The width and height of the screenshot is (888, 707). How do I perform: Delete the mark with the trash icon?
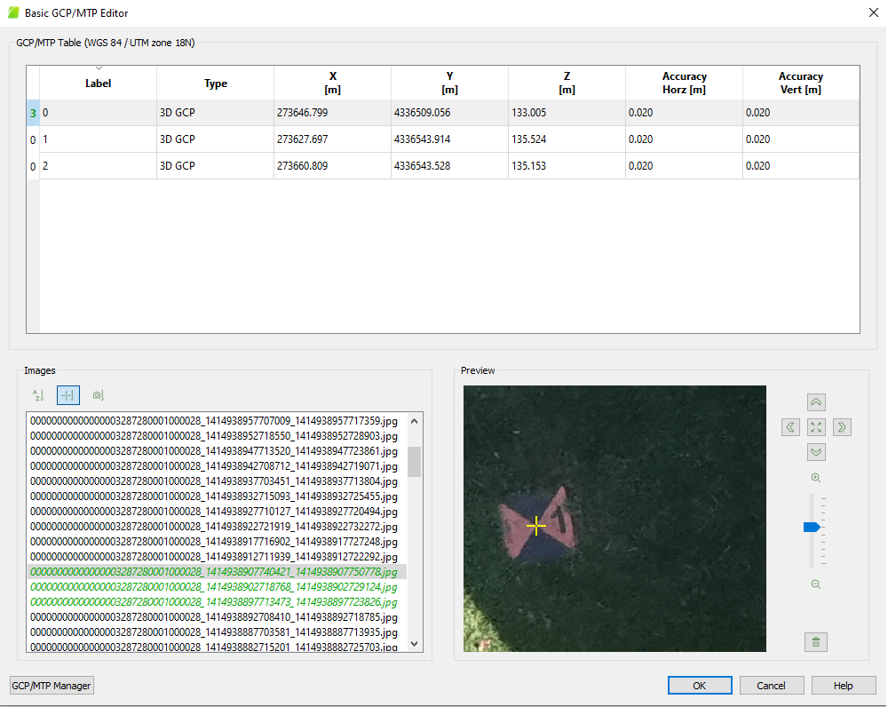(x=816, y=641)
